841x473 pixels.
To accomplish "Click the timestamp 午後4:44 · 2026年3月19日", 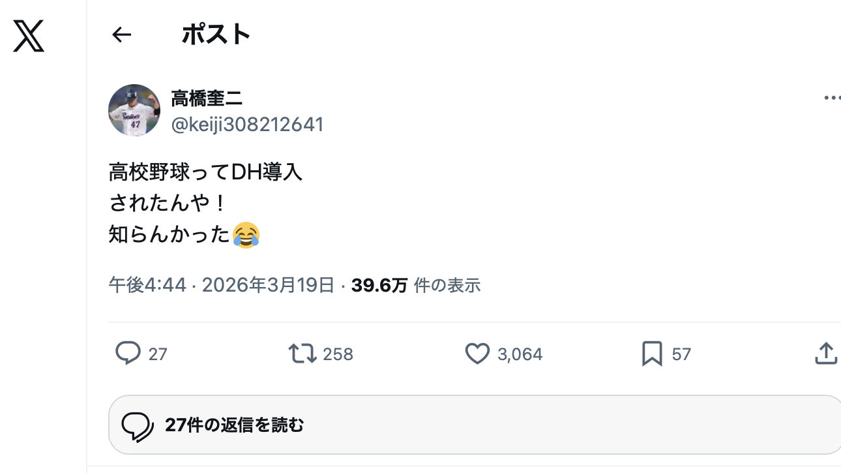I will (x=222, y=285).
